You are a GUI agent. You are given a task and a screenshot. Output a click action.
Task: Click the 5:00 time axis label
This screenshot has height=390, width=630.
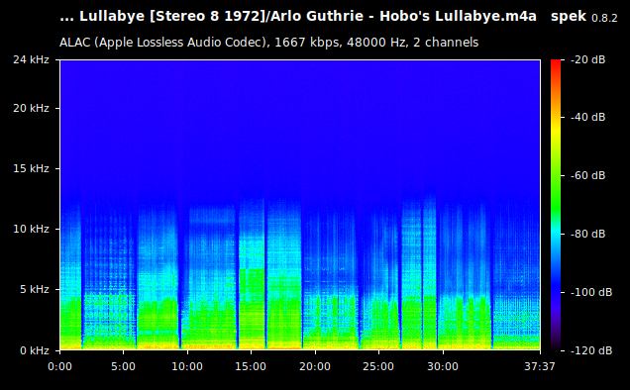click(124, 366)
